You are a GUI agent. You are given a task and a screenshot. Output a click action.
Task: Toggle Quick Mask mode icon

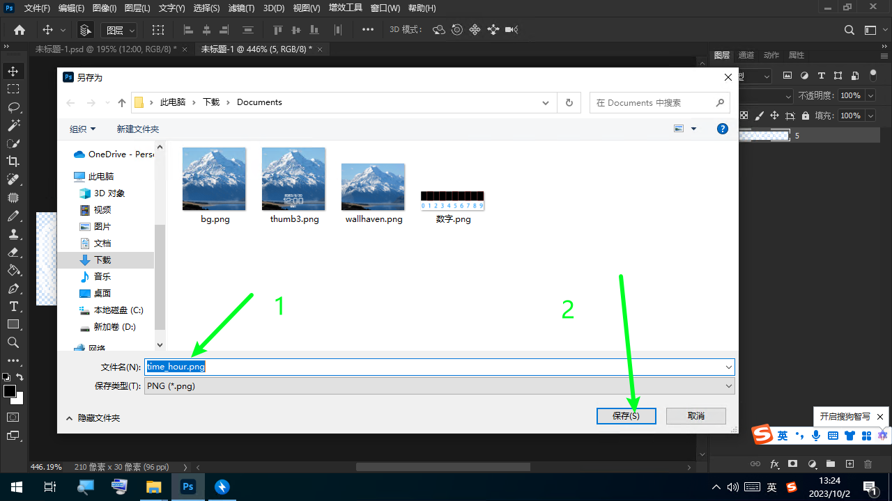coord(13,417)
